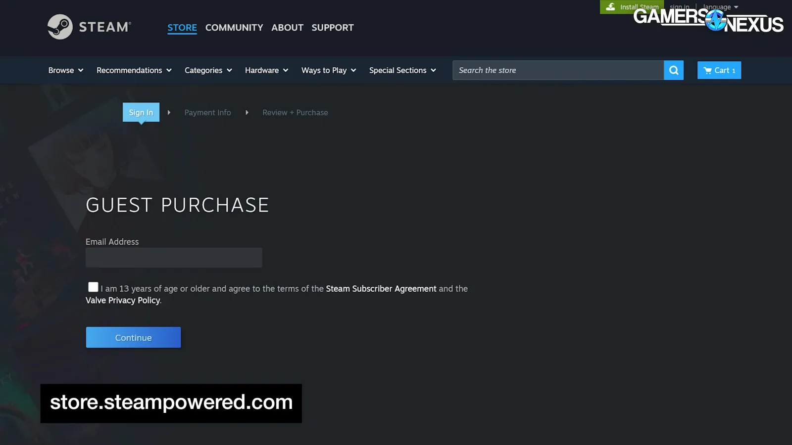
Task: Open the COMMUNITY menu
Action: 234,28
